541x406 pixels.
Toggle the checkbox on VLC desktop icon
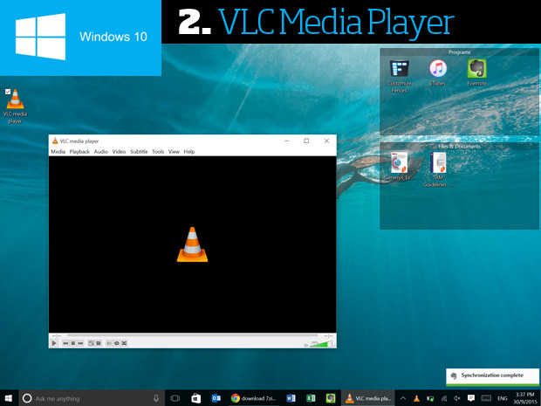tap(8, 92)
